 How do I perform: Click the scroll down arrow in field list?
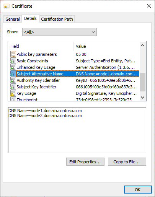[143, 98]
